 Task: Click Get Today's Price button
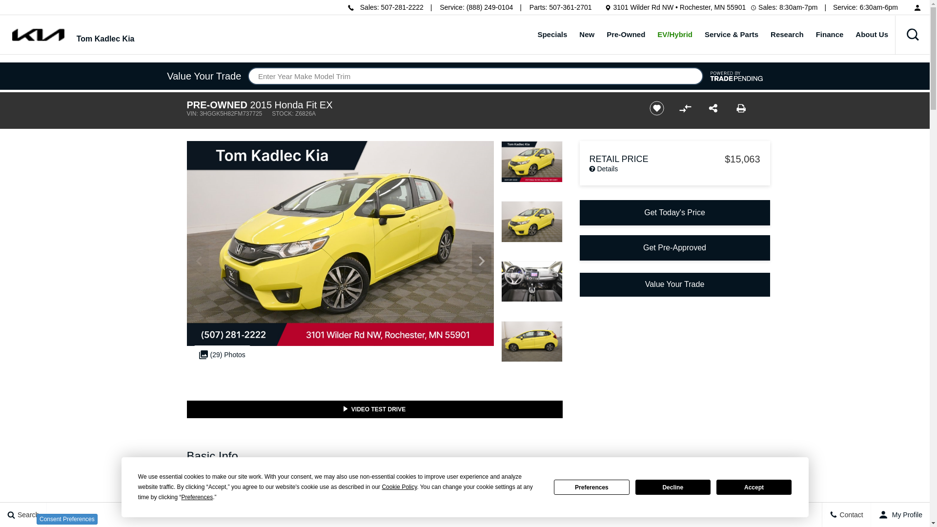(x=674, y=213)
